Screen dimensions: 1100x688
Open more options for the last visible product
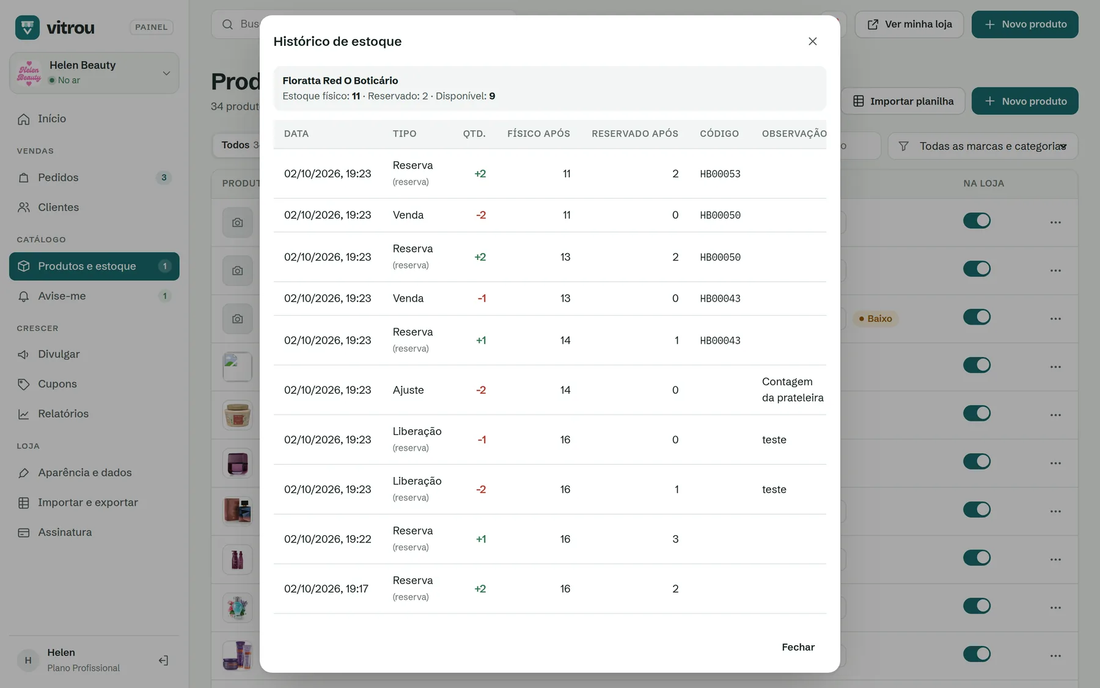point(1055,656)
